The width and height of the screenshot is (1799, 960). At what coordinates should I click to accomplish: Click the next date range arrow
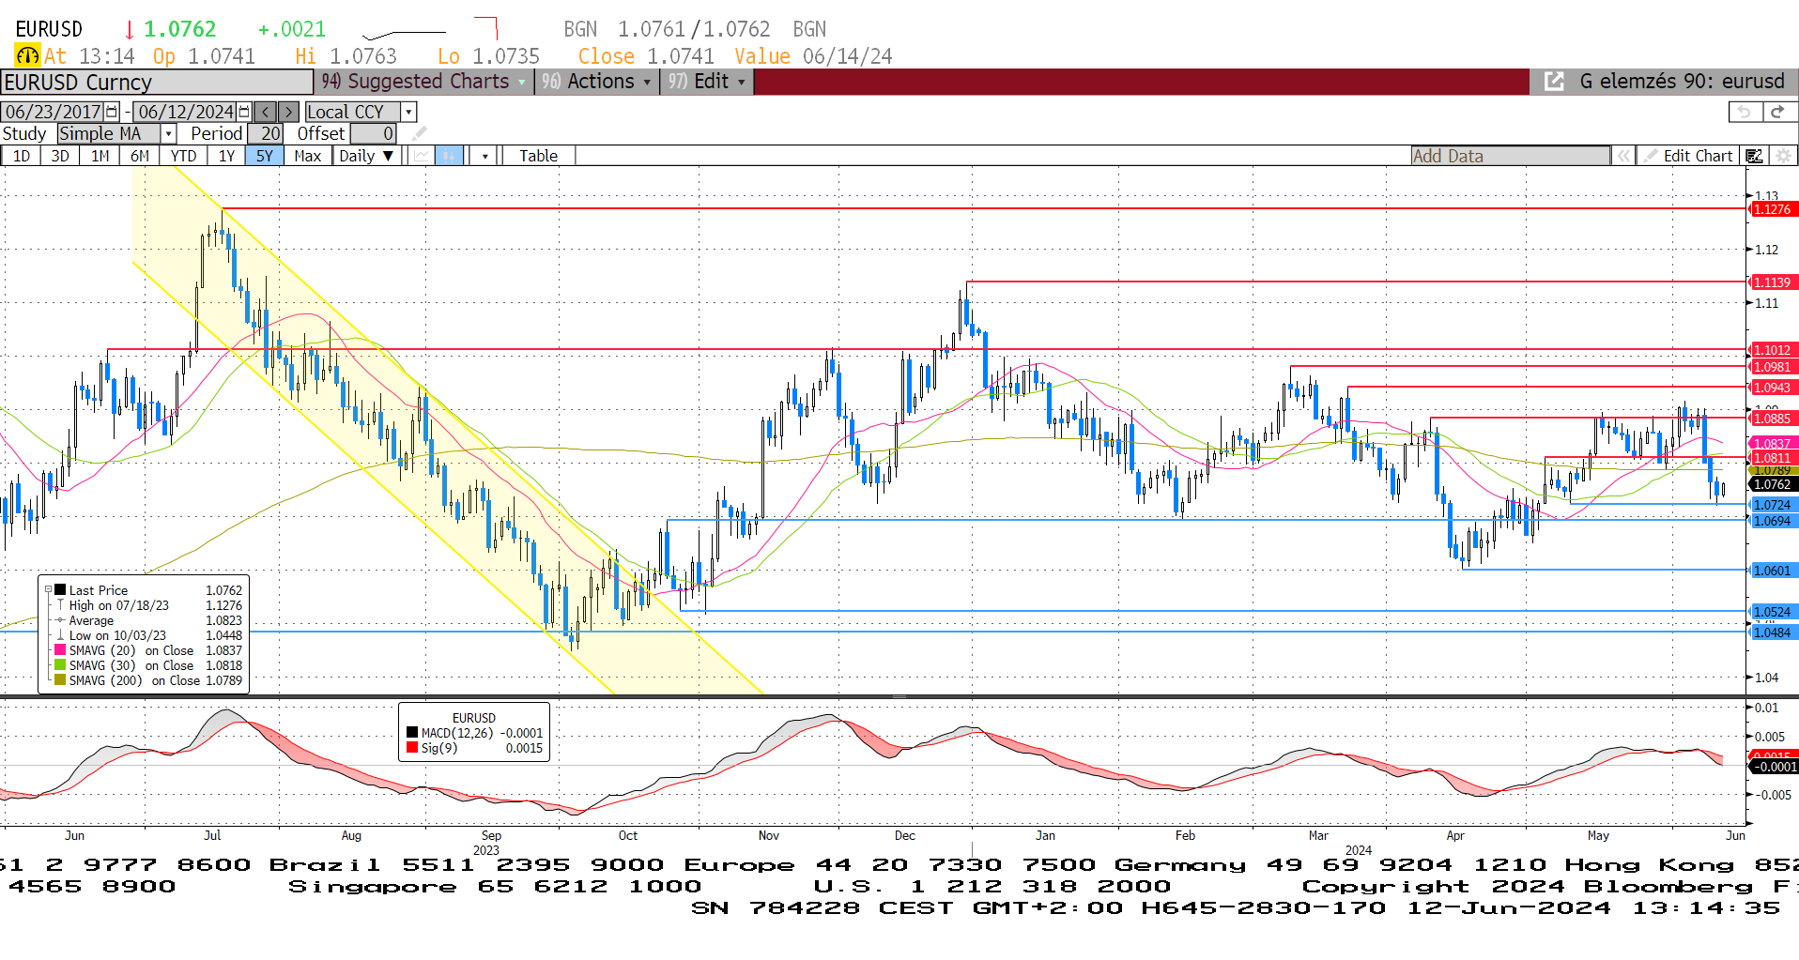point(288,112)
